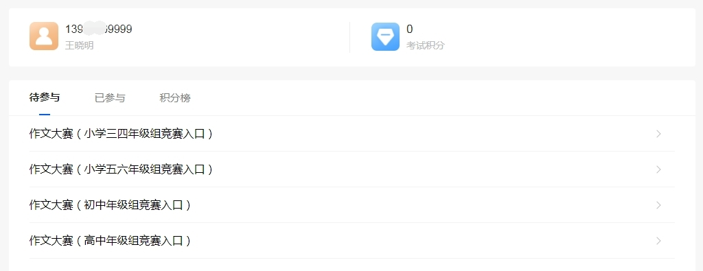Click the blue exam points badge icon

coord(385,36)
